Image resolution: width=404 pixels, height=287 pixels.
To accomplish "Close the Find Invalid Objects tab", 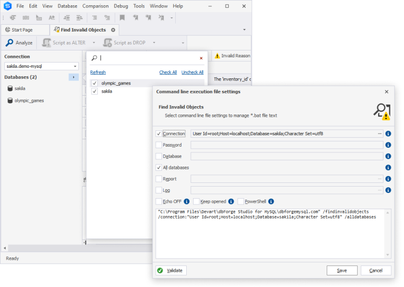I will 113,30.
